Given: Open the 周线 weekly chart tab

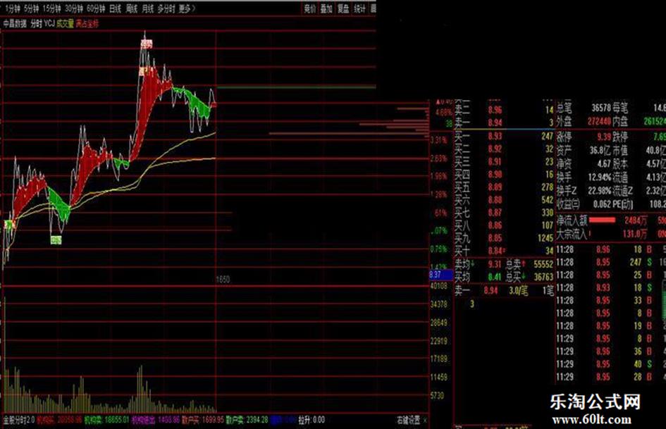Looking at the screenshot, I should pos(131,8).
